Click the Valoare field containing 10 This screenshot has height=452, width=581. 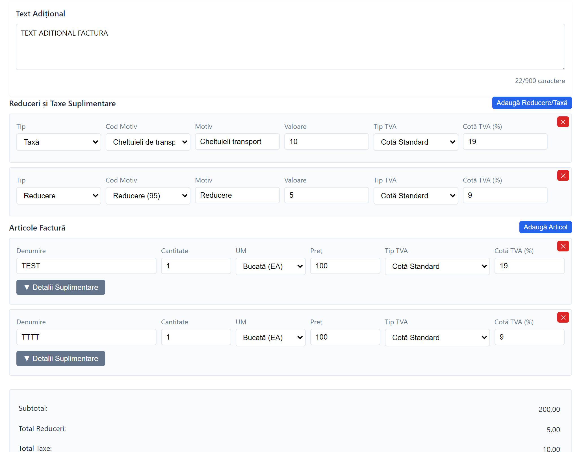[x=326, y=142]
